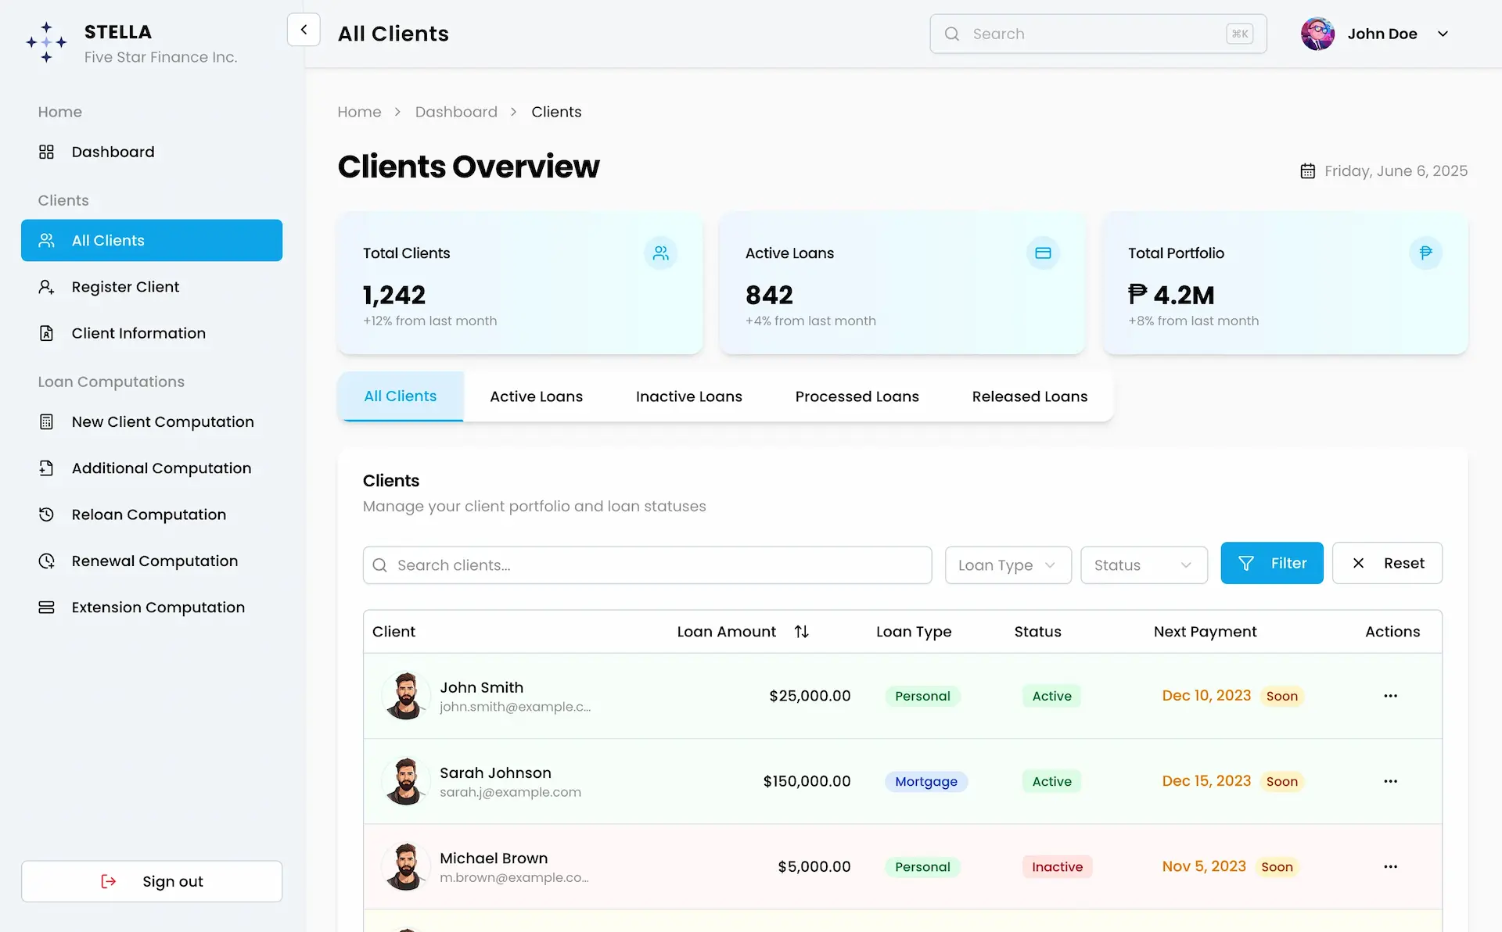Click the Sign out button

pyautogui.click(x=152, y=881)
